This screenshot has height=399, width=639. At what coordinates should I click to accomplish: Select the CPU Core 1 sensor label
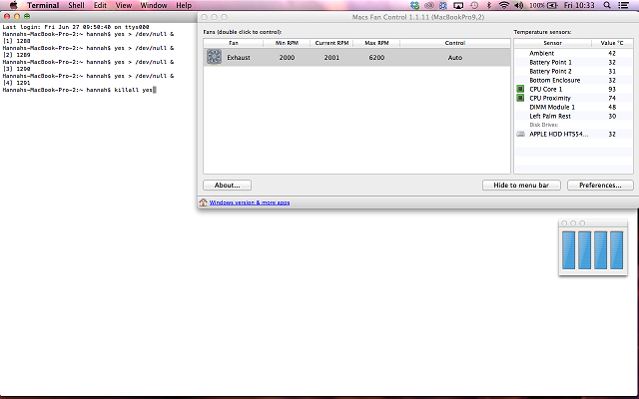click(x=546, y=89)
